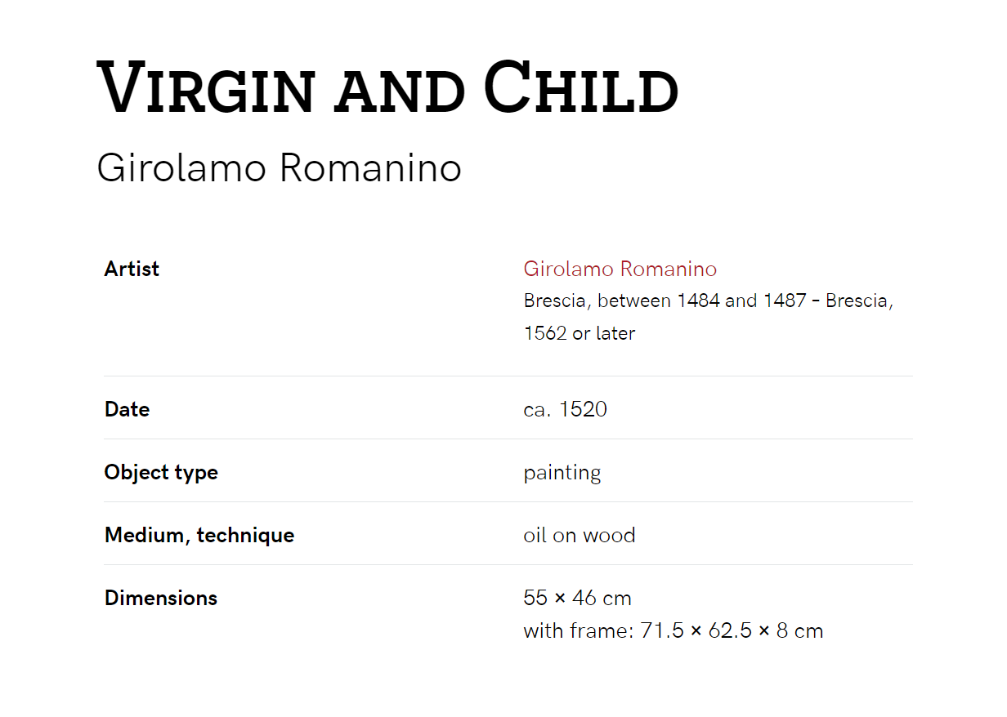Click the 71.5 value in frame dimensions
1007x717 pixels.
coord(664,630)
